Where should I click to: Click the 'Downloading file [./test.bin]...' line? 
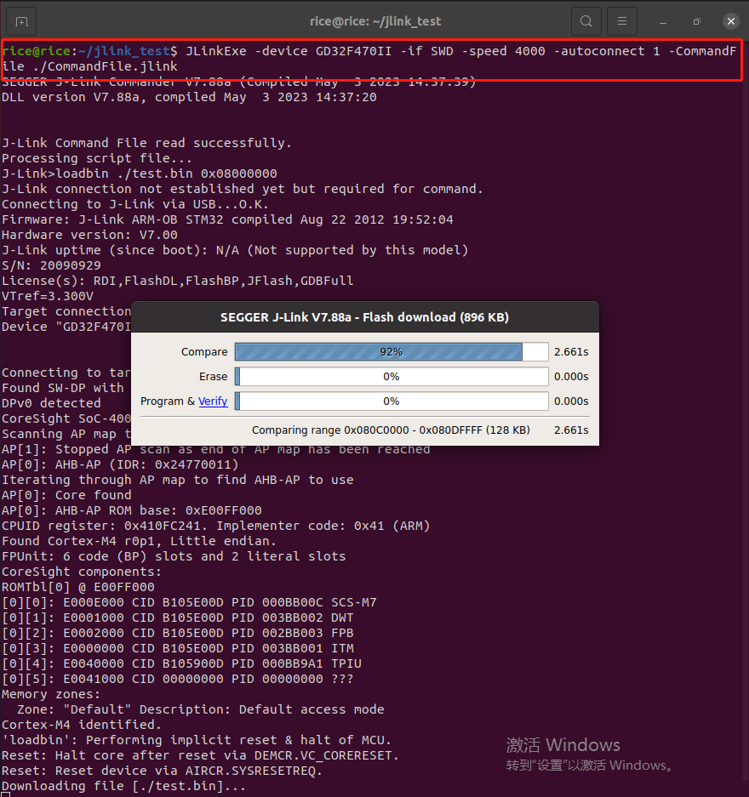tap(123, 786)
